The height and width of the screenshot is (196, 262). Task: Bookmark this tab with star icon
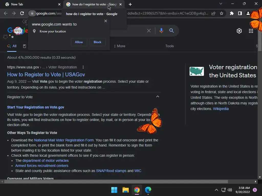click(222, 13)
